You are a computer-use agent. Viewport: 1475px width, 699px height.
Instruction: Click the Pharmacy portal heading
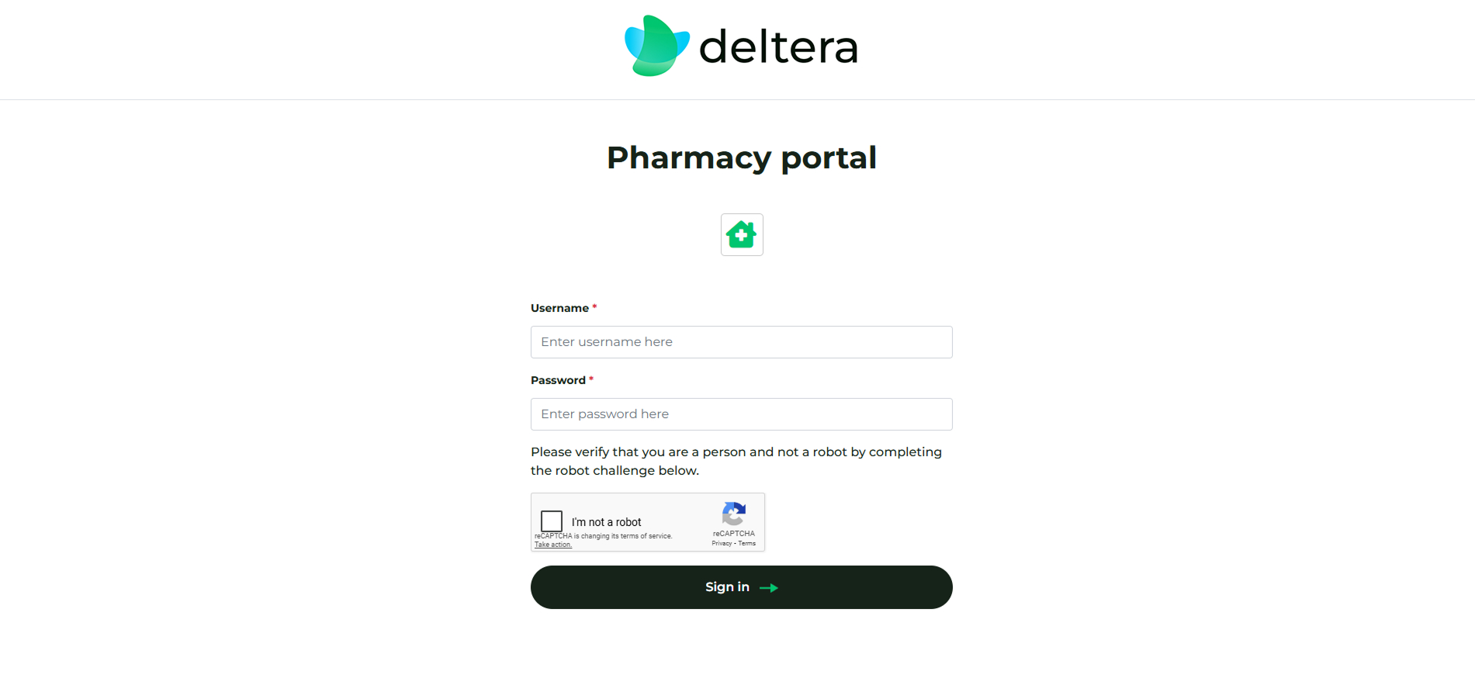(x=742, y=158)
